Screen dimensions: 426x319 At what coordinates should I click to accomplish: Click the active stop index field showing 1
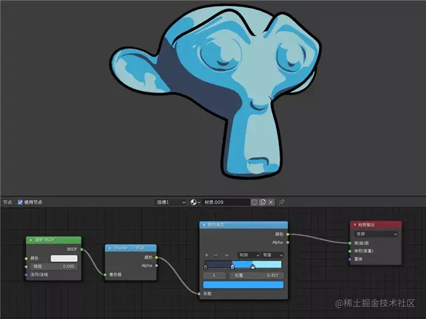(x=214, y=275)
